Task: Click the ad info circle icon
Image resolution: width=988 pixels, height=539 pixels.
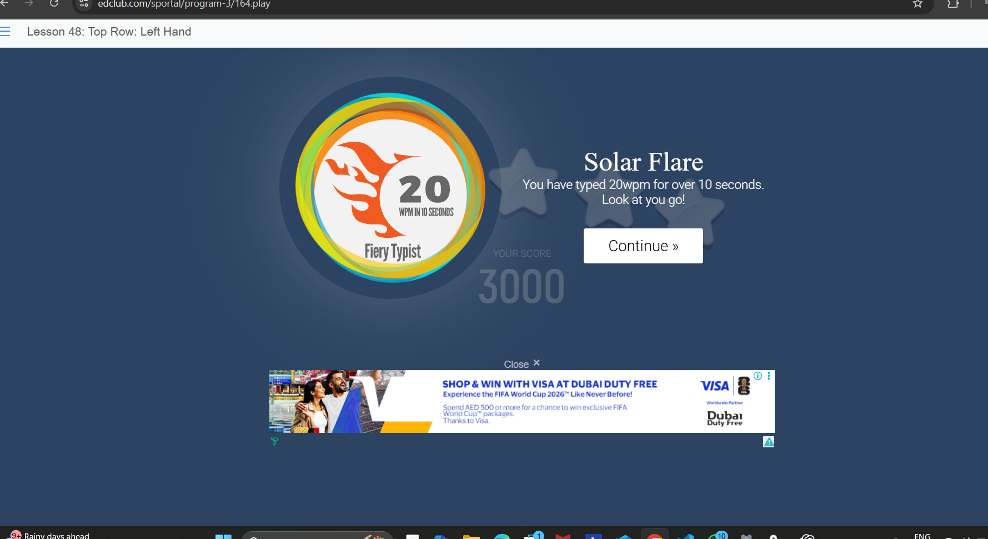Action: (758, 376)
